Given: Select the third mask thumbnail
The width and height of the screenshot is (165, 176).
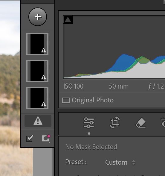Looking at the screenshot, I should 37,98.
